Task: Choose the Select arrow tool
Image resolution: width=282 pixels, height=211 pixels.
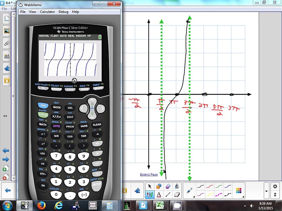Action: [150, 186]
